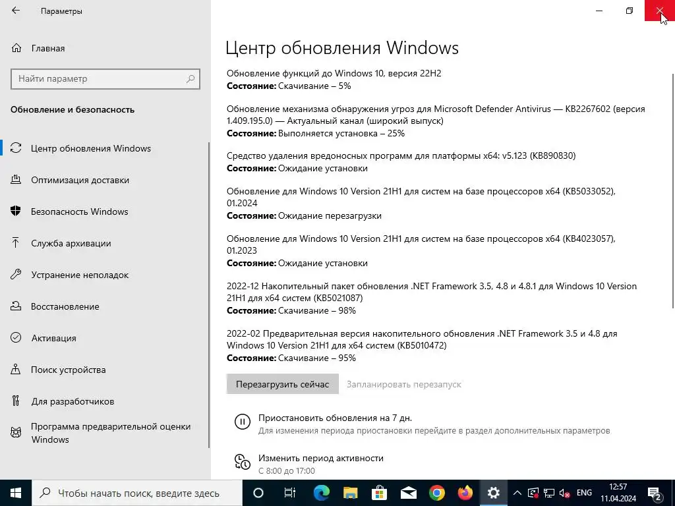Click the Windows Insider cat icon

pyautogui.click(x=16, y=432)
